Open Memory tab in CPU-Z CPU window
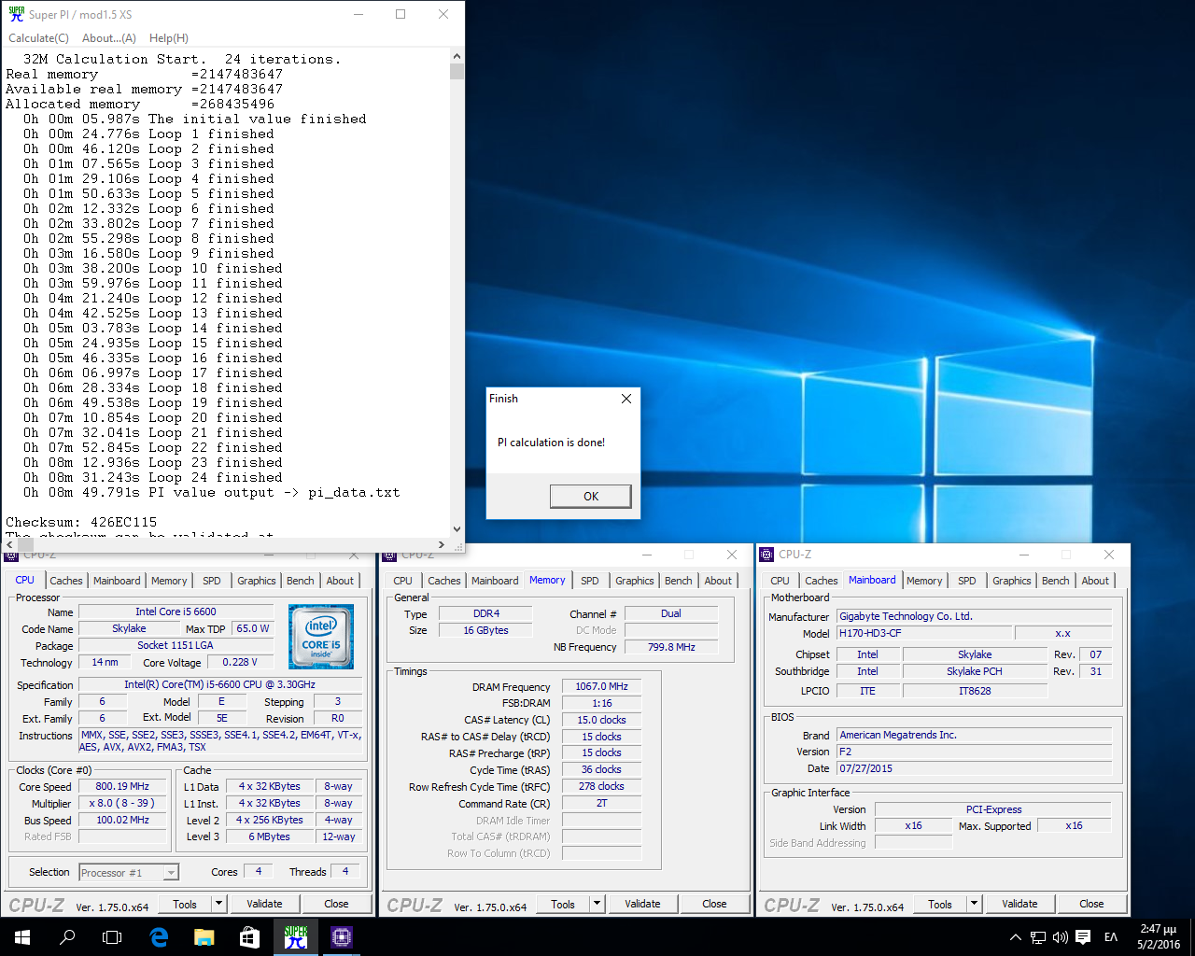1195x956 pixels. coord(169,581)
